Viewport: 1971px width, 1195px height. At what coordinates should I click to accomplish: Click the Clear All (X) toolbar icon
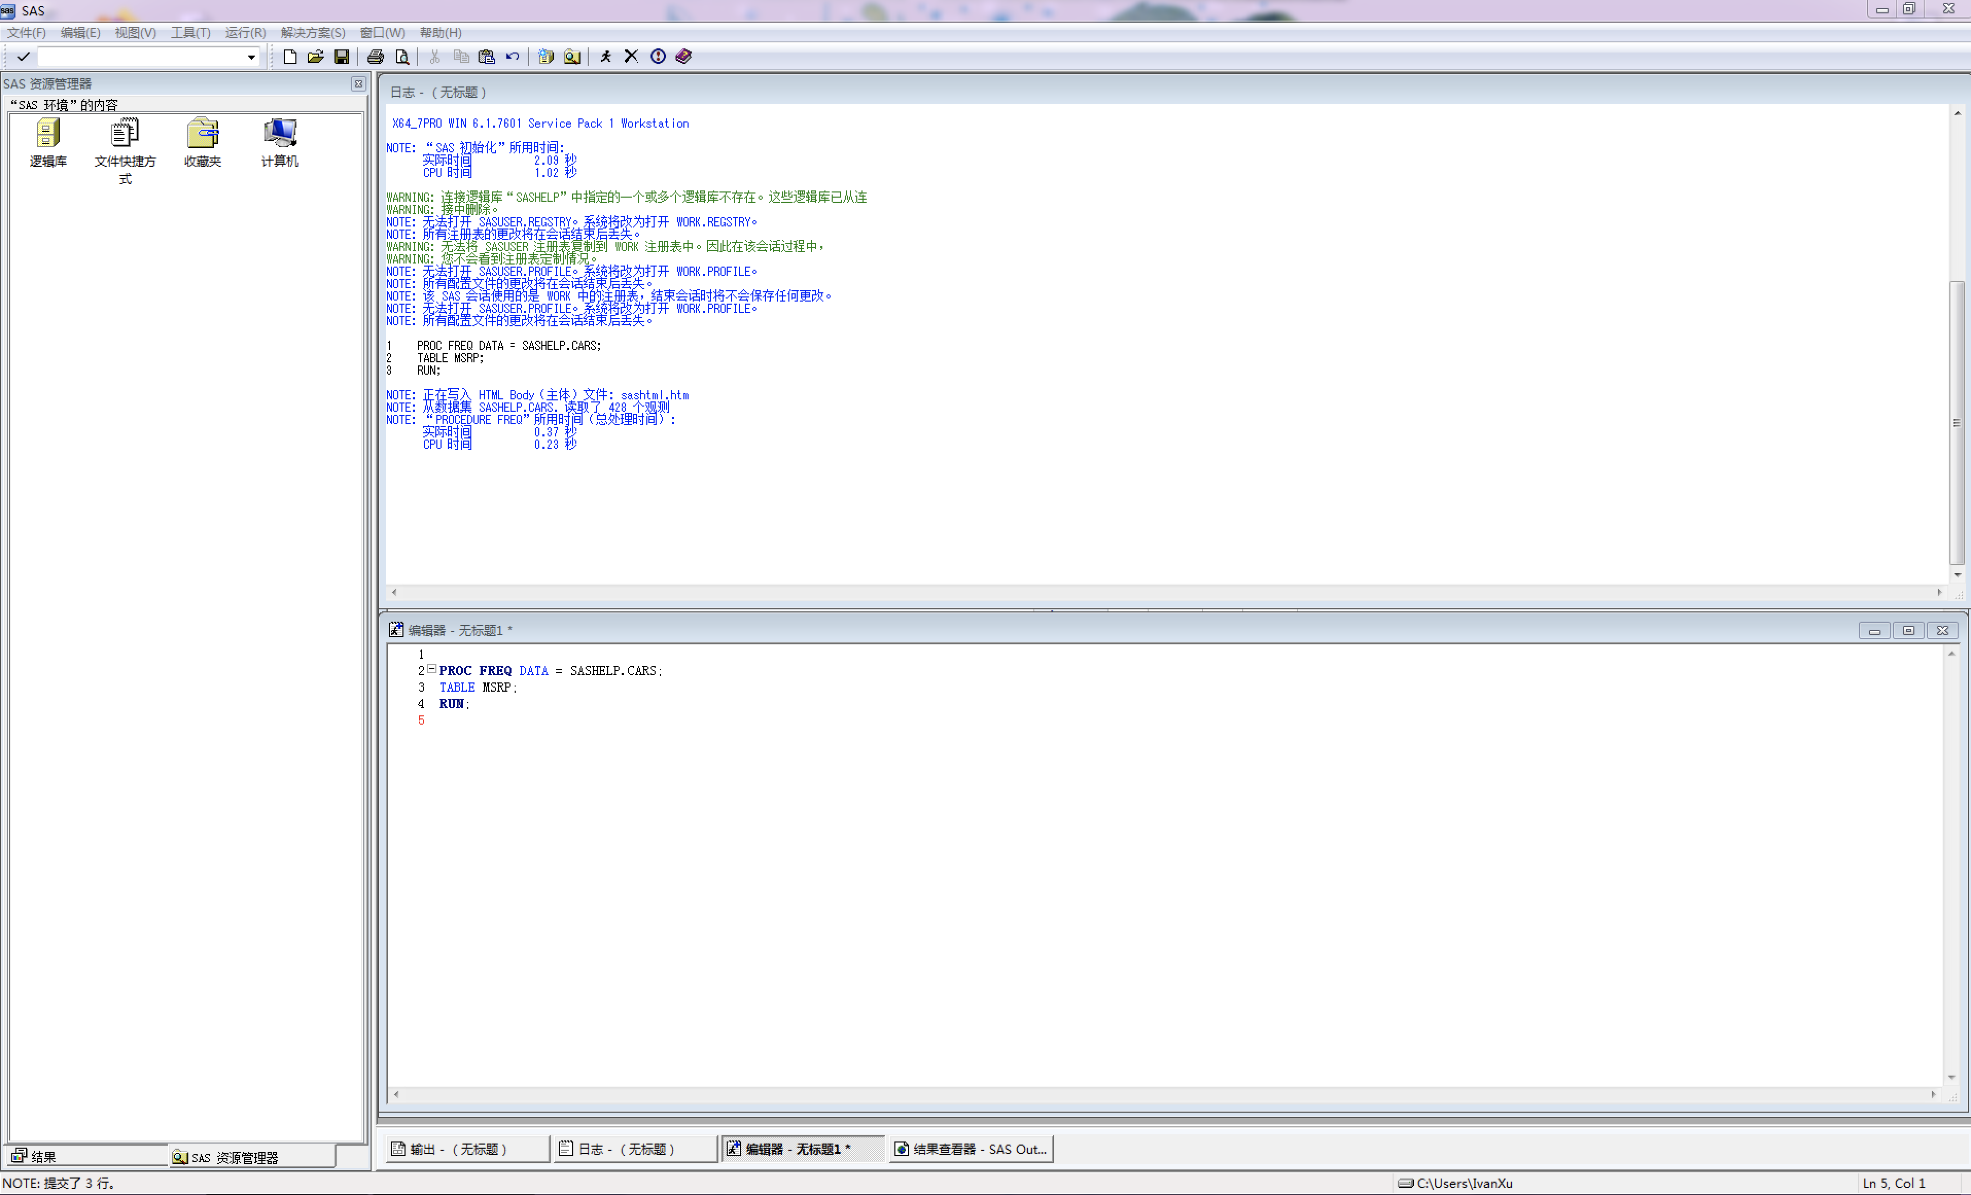pos(631,56)
